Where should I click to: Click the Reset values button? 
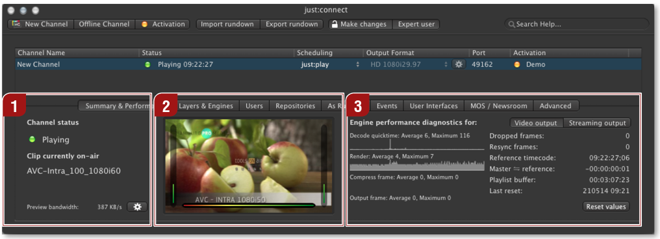(607, 207)
